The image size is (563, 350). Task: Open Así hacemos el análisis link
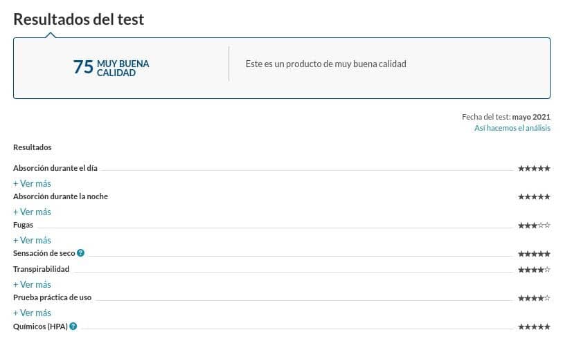[512, 128]
